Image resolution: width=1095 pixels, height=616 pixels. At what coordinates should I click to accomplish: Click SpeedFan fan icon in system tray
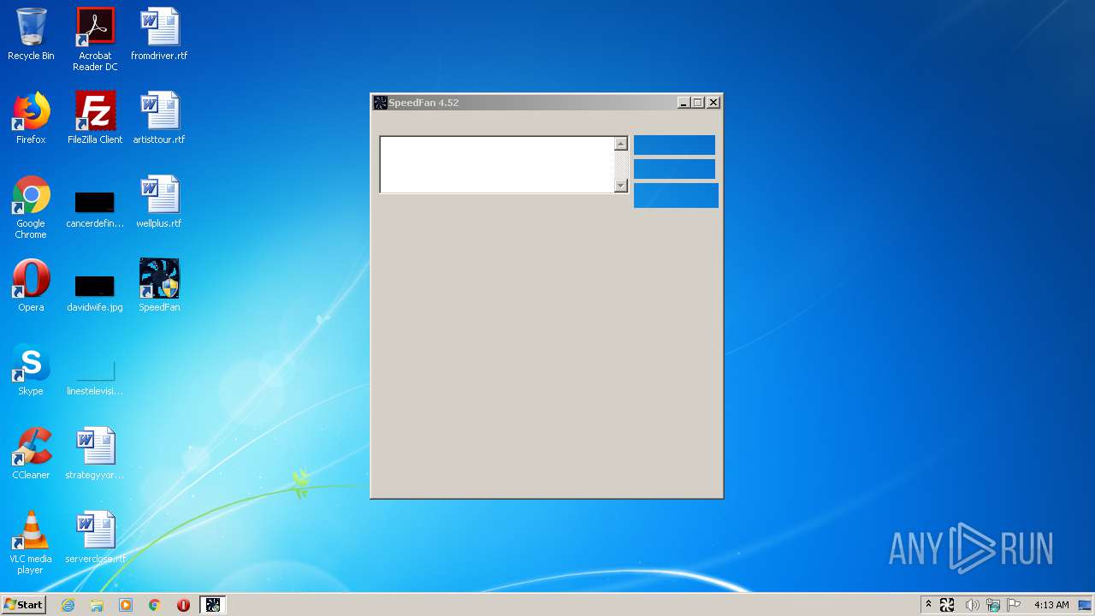coord(947,605)
